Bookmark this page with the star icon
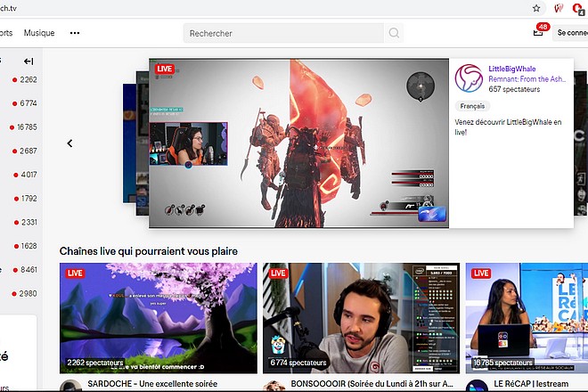 tap(536, 7)
